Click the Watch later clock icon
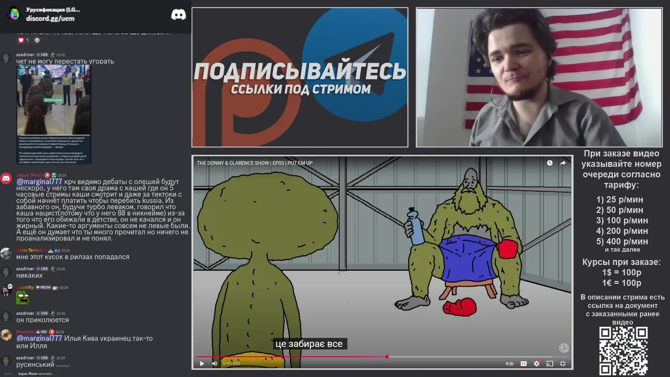670x377 pixels. [x=550, y=163]
